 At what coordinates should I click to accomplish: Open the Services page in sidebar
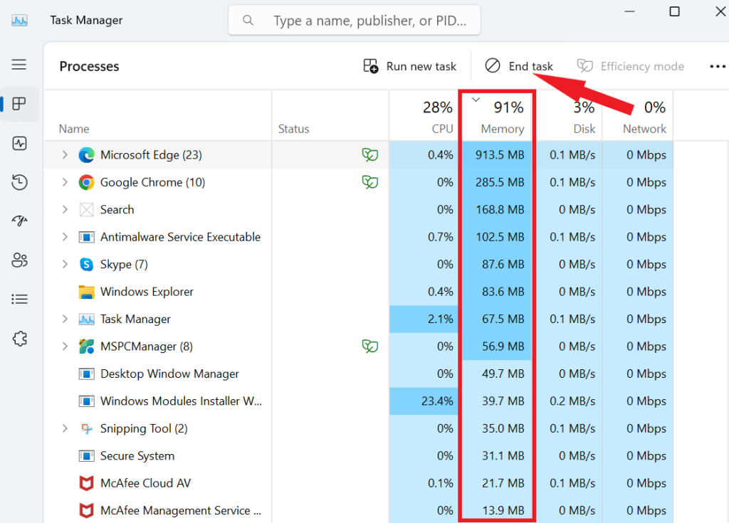(19, 339)
